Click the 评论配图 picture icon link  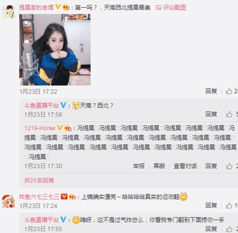point(171,8)
